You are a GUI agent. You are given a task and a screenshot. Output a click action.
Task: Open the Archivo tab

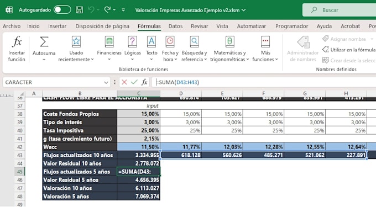tap(12, 26)
